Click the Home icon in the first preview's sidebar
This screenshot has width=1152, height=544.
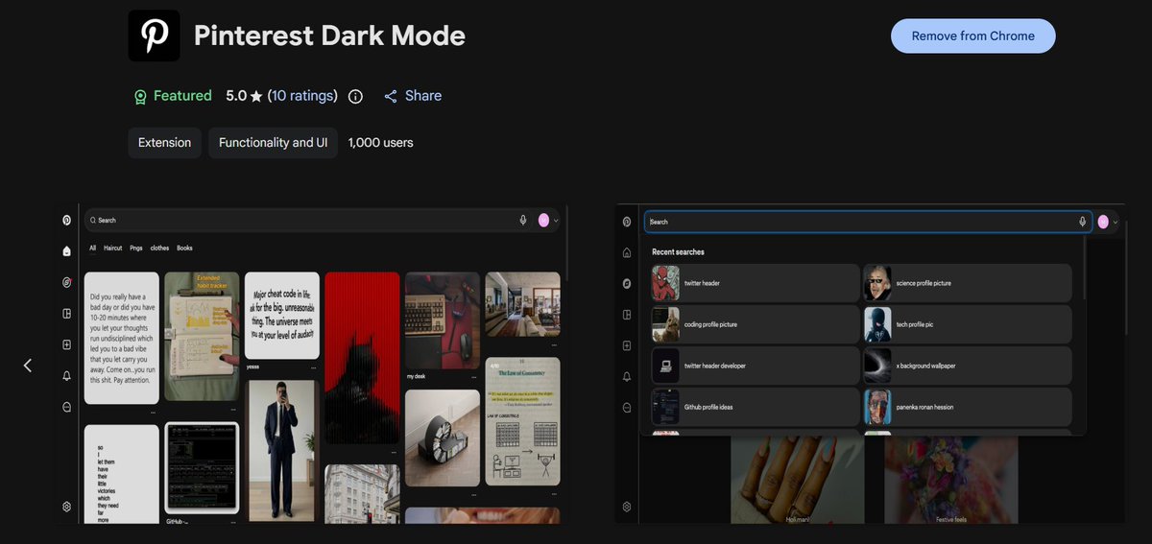click(66, 251)
